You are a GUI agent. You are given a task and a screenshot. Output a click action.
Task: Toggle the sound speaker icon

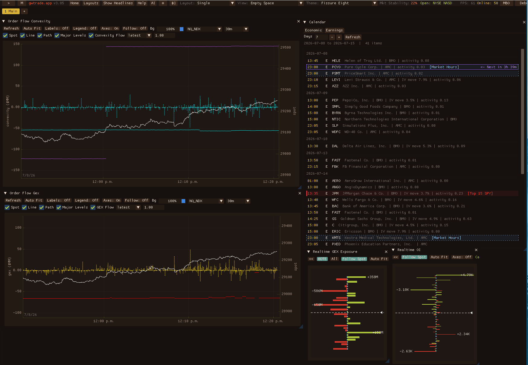[173, 3]
